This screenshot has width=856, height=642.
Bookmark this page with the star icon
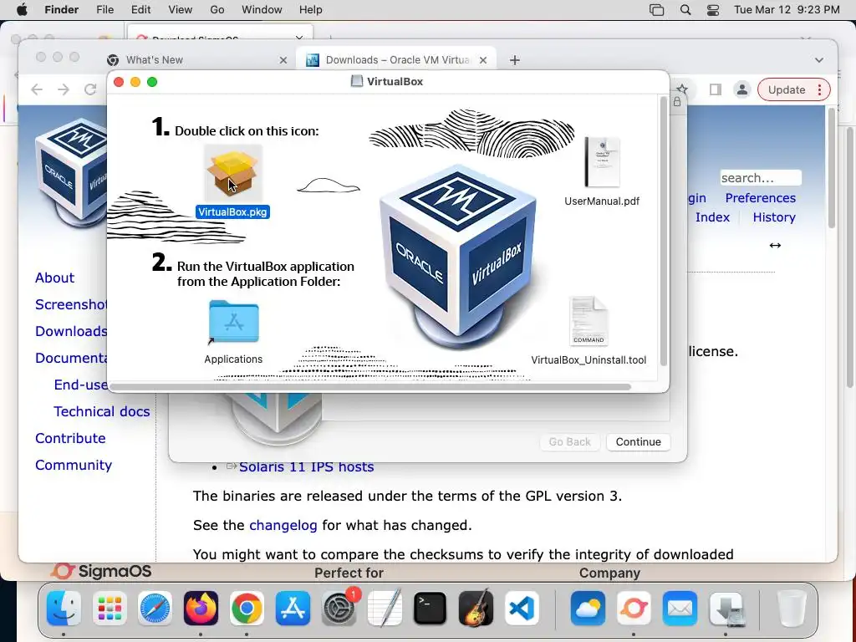pos(682,89)
